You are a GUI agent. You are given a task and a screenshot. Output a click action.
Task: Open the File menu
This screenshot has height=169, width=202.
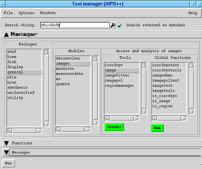pos(8,13)
